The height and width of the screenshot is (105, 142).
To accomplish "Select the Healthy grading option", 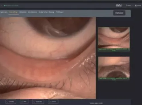I will pyautogui.click(x=11, y=102).
